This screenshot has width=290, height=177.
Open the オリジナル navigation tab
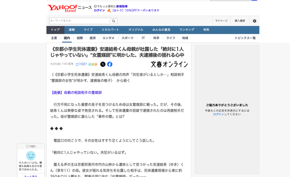(136, 30)
